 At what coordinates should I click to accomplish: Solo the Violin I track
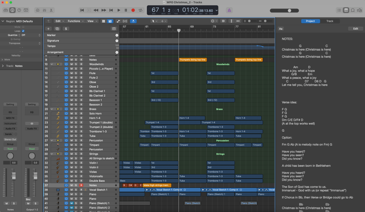click(x=76, y=163)
